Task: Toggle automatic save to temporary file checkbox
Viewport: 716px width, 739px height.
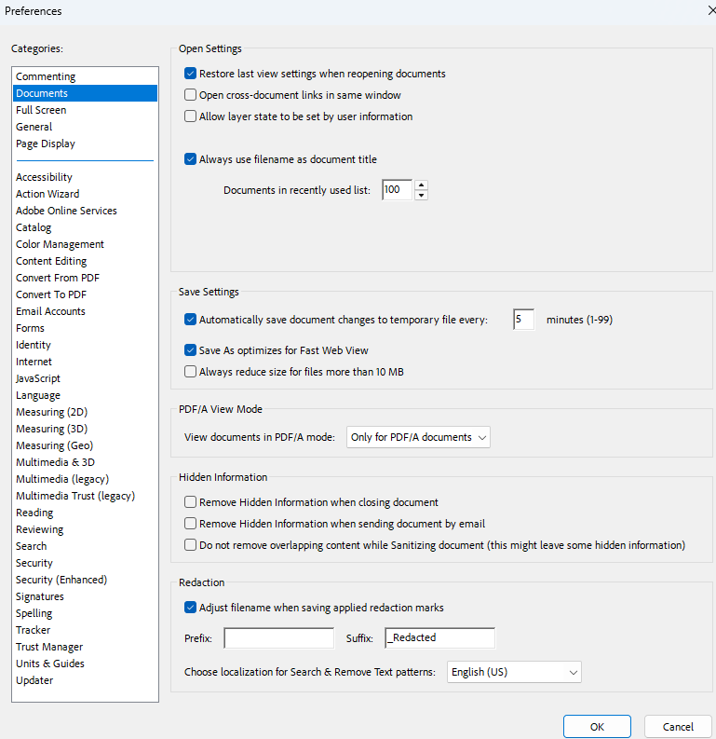Action: click(190, 319)
